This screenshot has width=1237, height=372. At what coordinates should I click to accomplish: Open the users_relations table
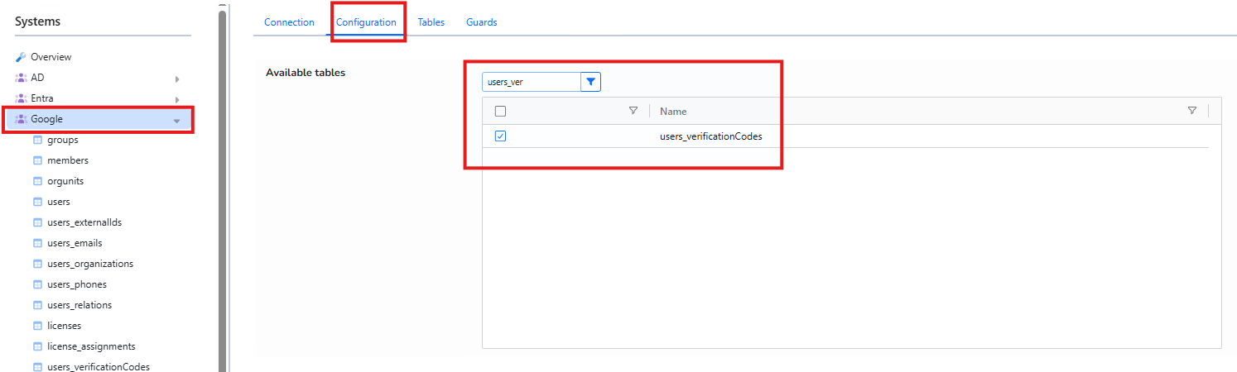79,305
